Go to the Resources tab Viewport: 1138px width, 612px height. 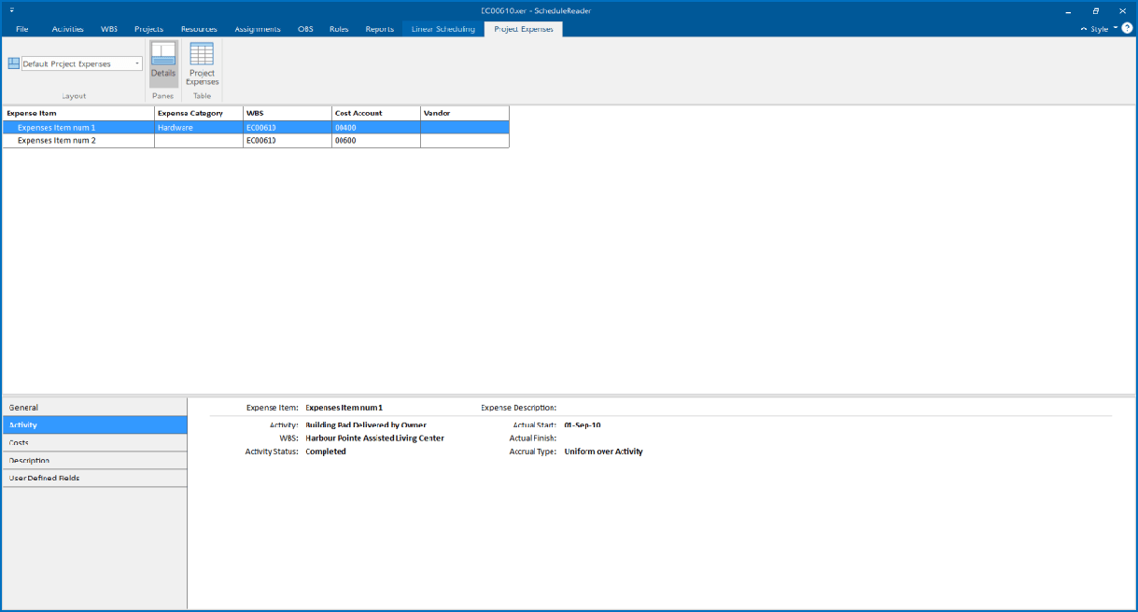pyautogui.click(x=199, y=29)
